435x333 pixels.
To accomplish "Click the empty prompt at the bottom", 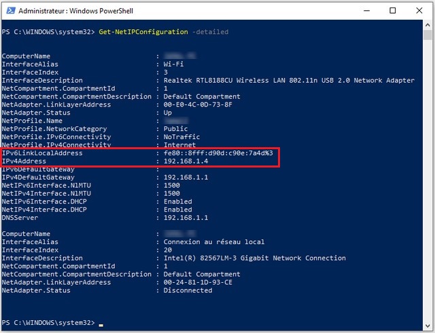I will 101,323.
